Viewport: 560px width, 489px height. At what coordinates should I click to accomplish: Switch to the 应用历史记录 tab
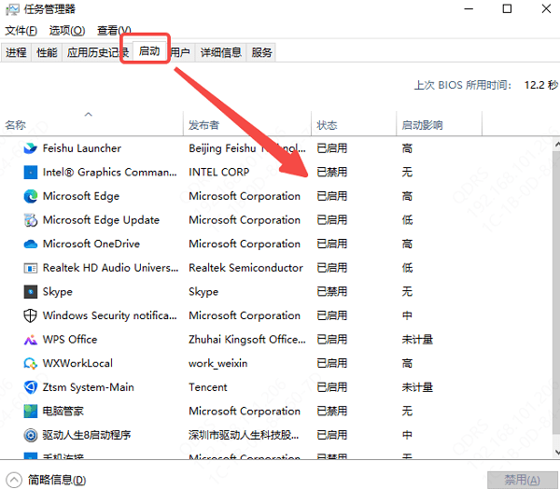[97, 52]
